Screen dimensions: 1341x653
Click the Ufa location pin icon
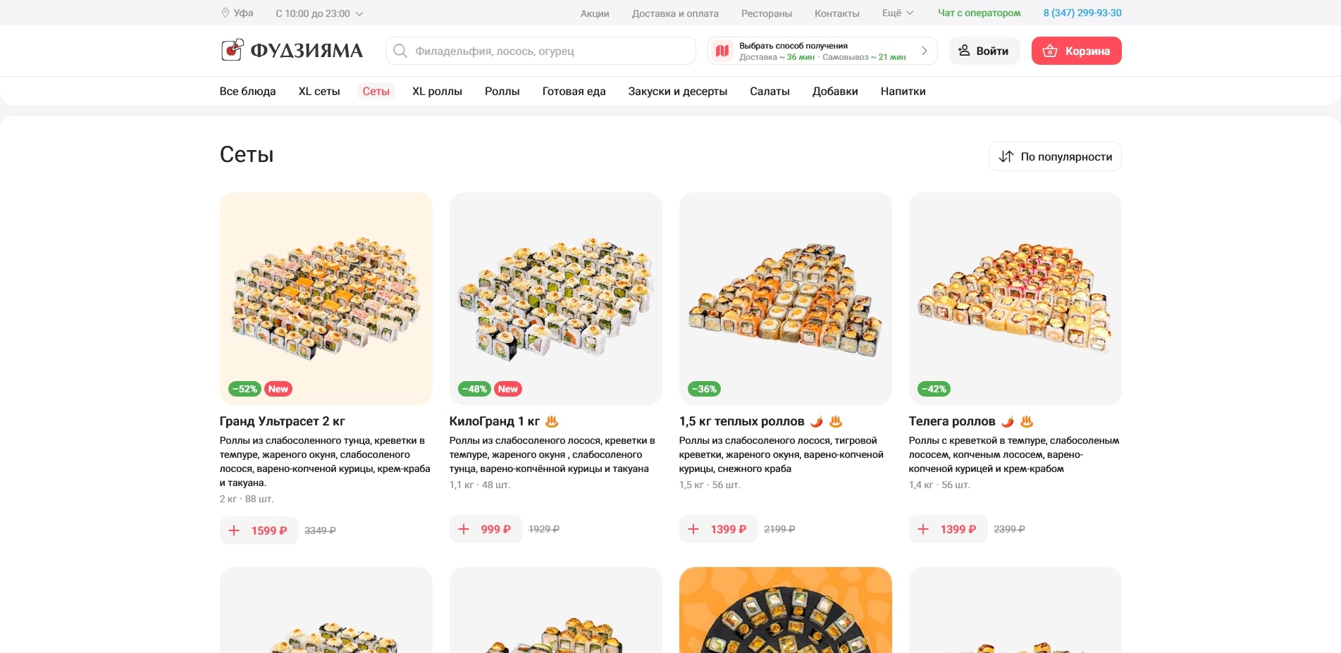coord(225,13)
